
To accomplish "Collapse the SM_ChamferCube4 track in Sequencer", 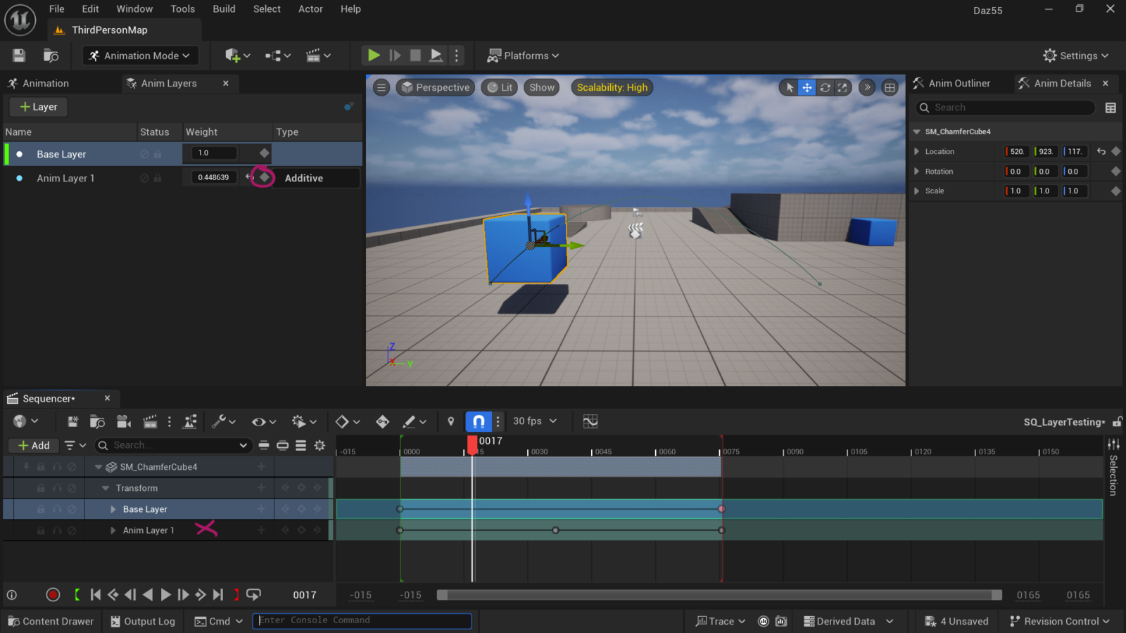I will pos(98,467).
